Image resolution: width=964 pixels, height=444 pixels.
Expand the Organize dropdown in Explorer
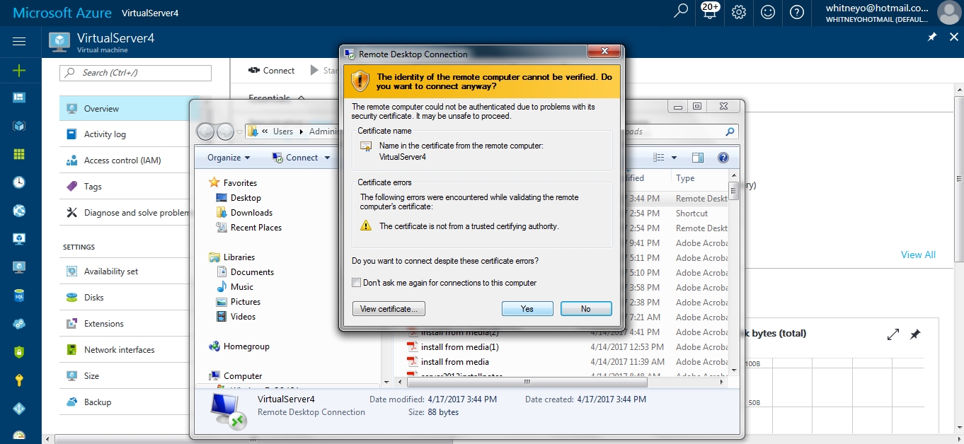pos(229,158)
